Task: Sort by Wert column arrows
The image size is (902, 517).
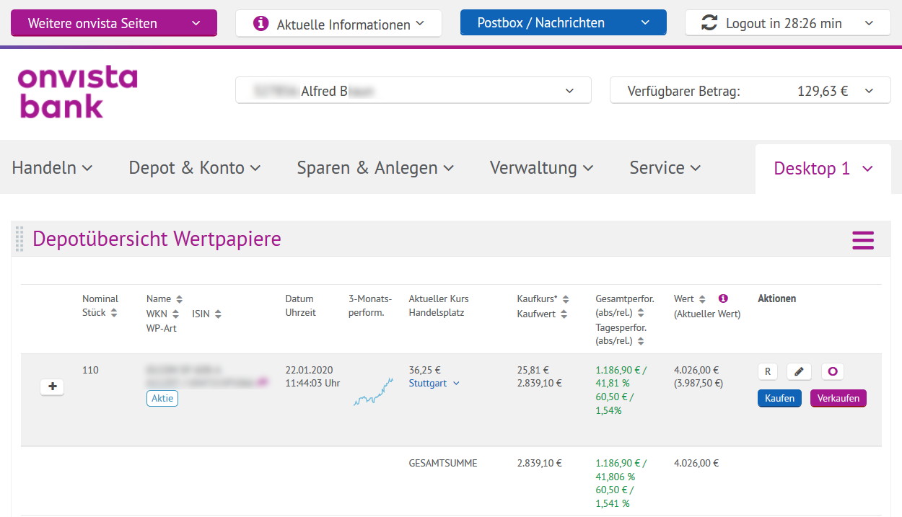Action: (x=702, y=299)
